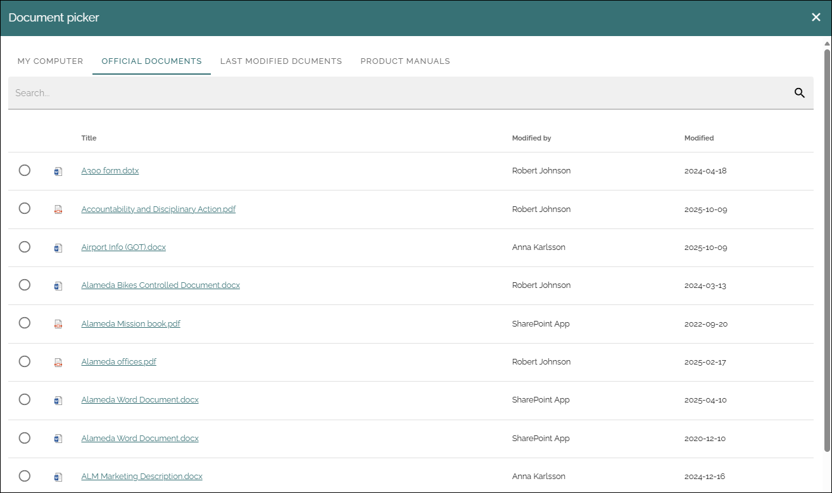Select the radio button for Alameda Mission book.pdf
832x493 pixels.
click(25, 323)
